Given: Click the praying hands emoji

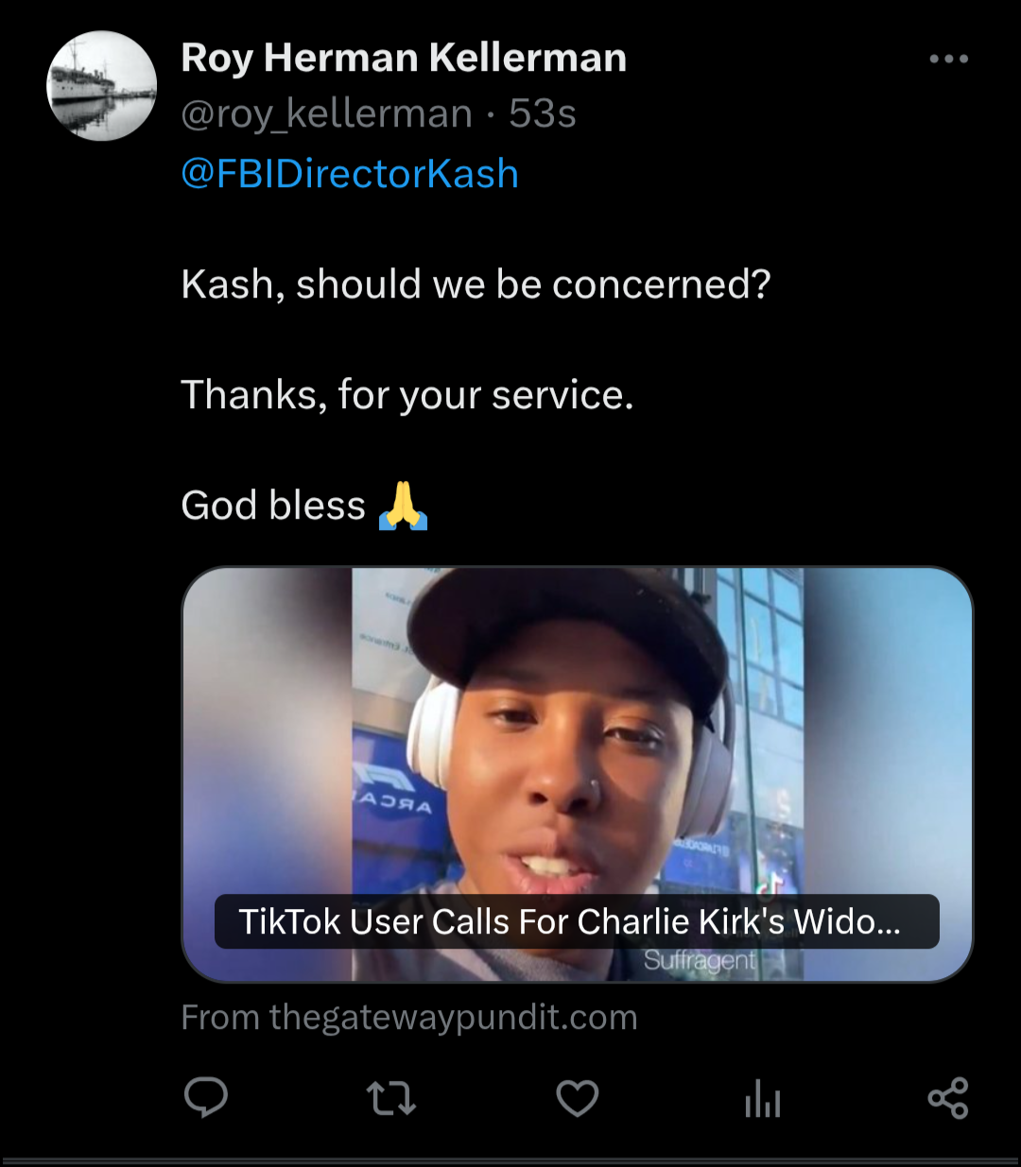Looking at the screenshot, I should [x=404, y=506].
